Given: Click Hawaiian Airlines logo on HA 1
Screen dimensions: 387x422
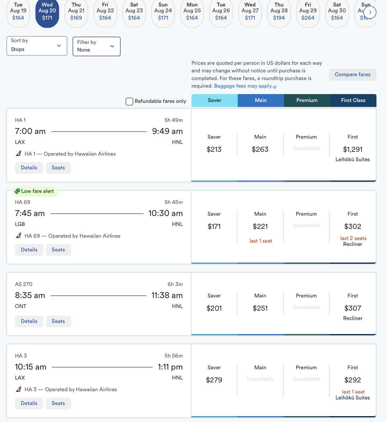Looking at the screenshot, I should 18,154.
